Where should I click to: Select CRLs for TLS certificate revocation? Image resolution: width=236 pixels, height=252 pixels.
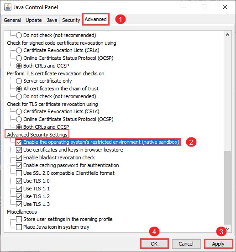[x=19, y=111]
